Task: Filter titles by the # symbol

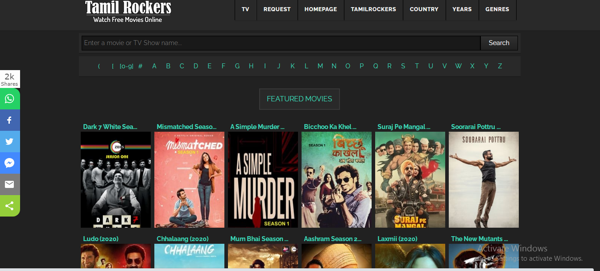Action: (x=141, y=66)
